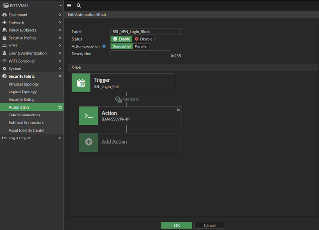Toggle the Automation favorite star

pos(60,107)
